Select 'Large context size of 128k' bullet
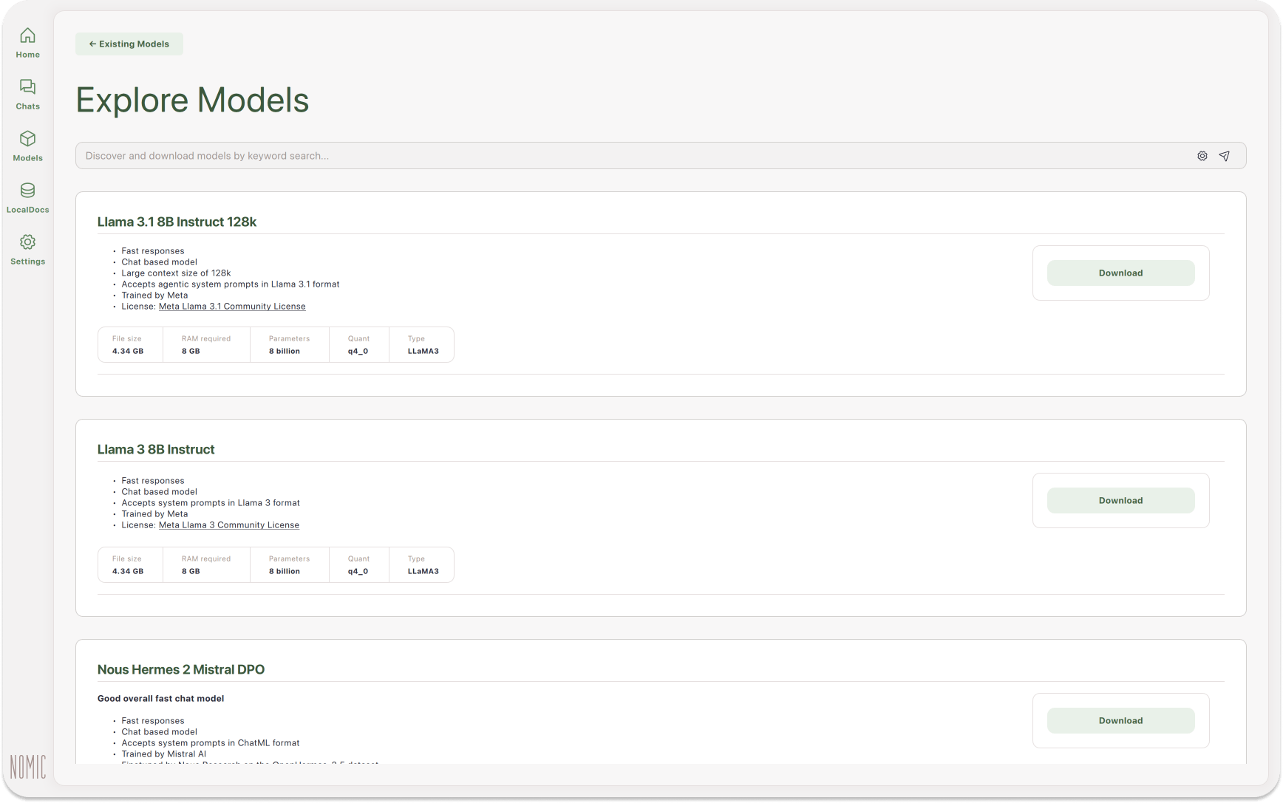The width and height of the screenshot is (1283, 803). (x=176, y=273)
